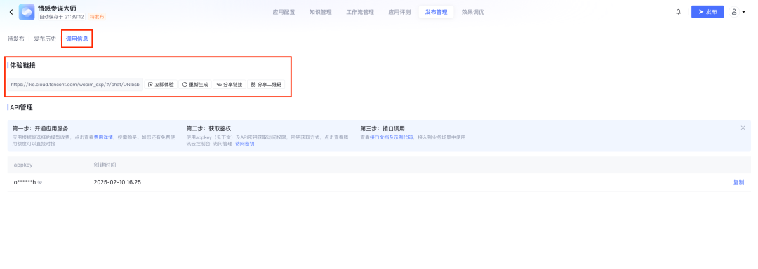The image size is (758, 269).
Task: Click the 情感参谋大师 app title
Action: (57, 8)
